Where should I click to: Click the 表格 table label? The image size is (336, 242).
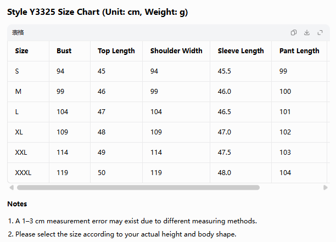pos(18,32)
